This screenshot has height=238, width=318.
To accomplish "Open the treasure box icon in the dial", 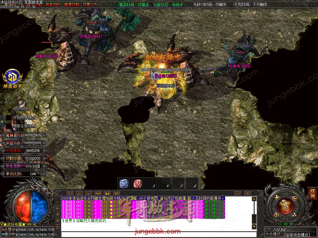I will [x=295, y=198].
